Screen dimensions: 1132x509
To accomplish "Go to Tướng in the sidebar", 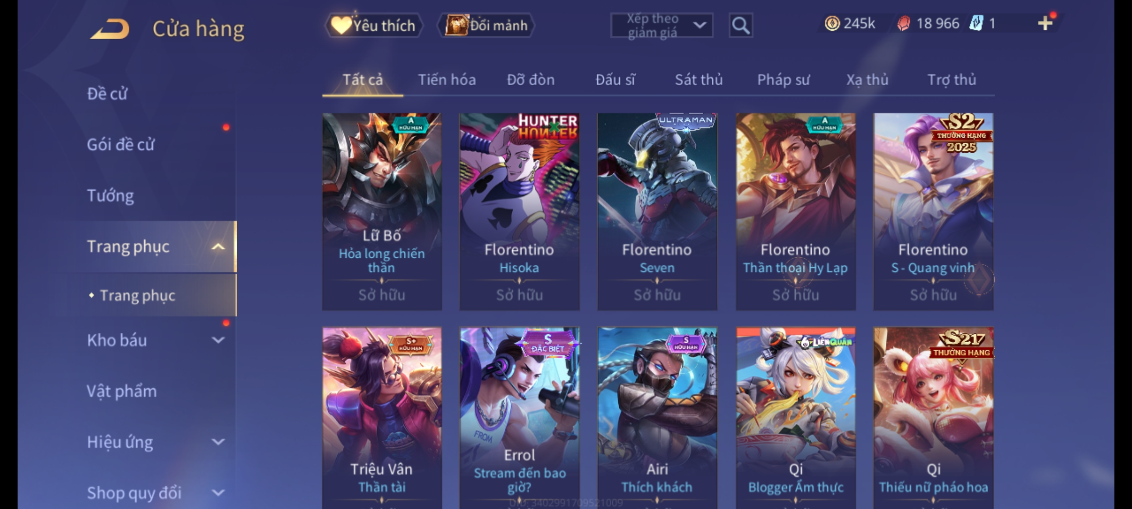I will tap(110, 196).
